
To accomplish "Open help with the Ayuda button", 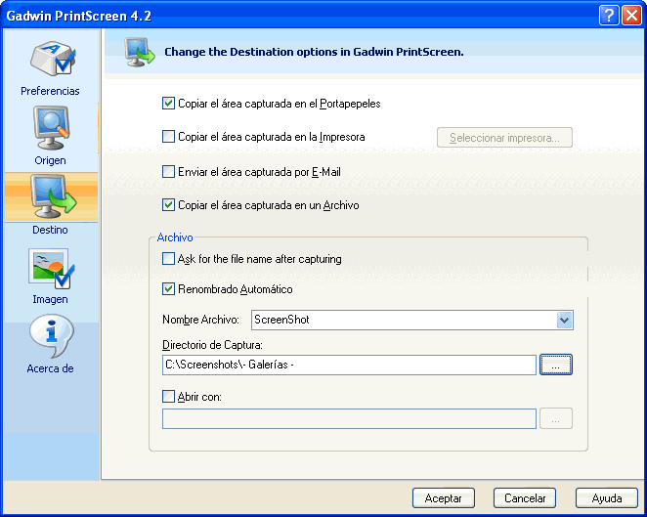I will pos(606,497).
